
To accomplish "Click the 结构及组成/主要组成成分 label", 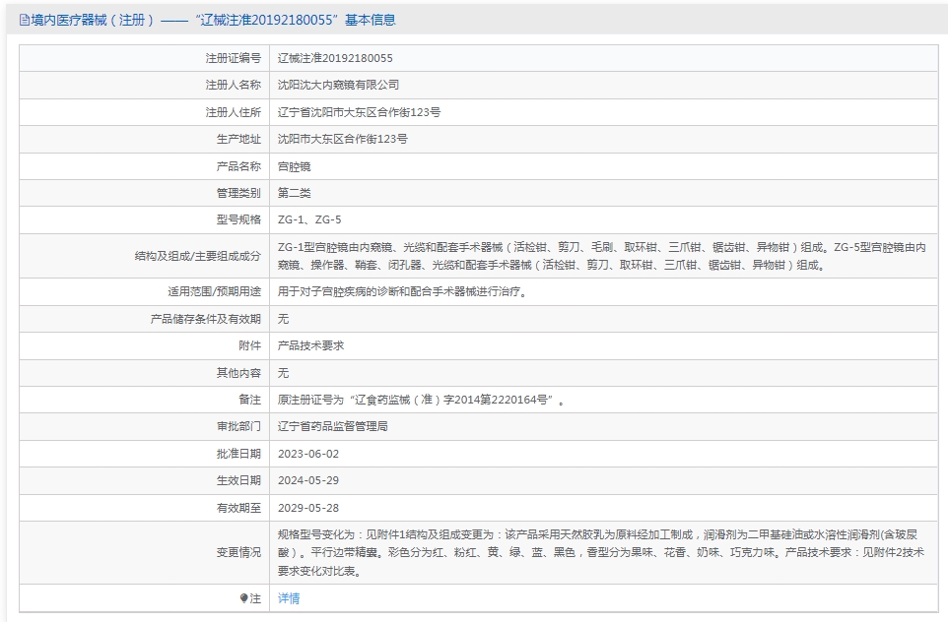I will coord(198,256).
